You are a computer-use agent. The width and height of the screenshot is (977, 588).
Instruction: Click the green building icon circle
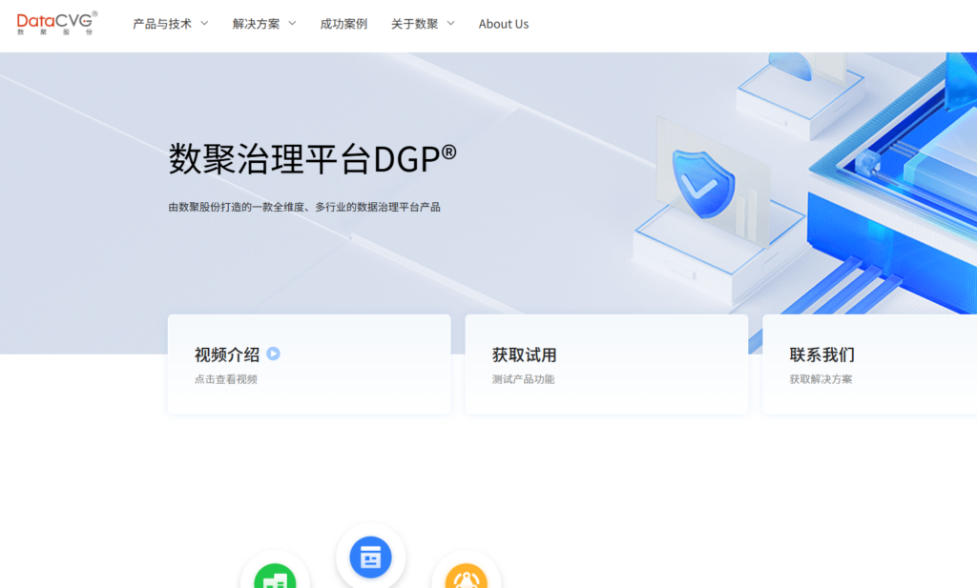[274, 578]
